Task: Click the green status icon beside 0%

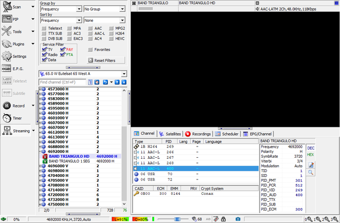Action: [3, 219]
